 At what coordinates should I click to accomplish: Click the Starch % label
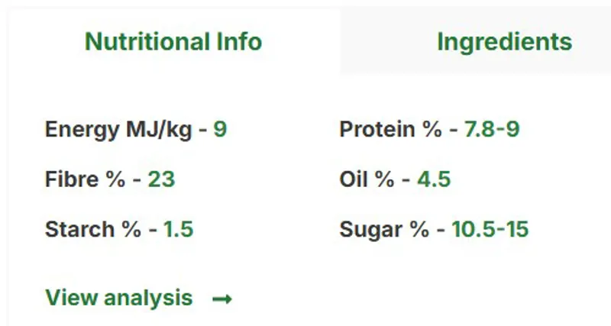coord(92,230)
